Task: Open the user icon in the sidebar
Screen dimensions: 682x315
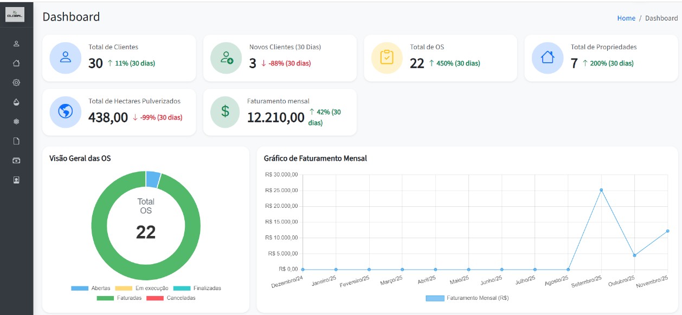Action: coord(16,43)
